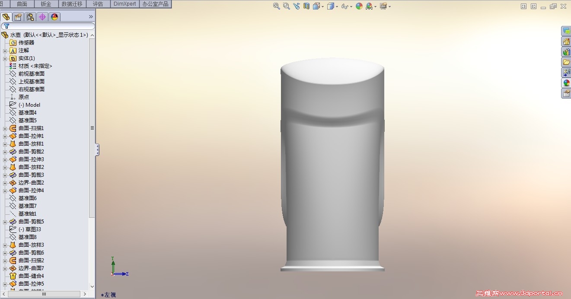This screenshot has height=299, width=571.
Task: Expand the 曲面-拉伸1 feature
Action: (x=5, y=136)
